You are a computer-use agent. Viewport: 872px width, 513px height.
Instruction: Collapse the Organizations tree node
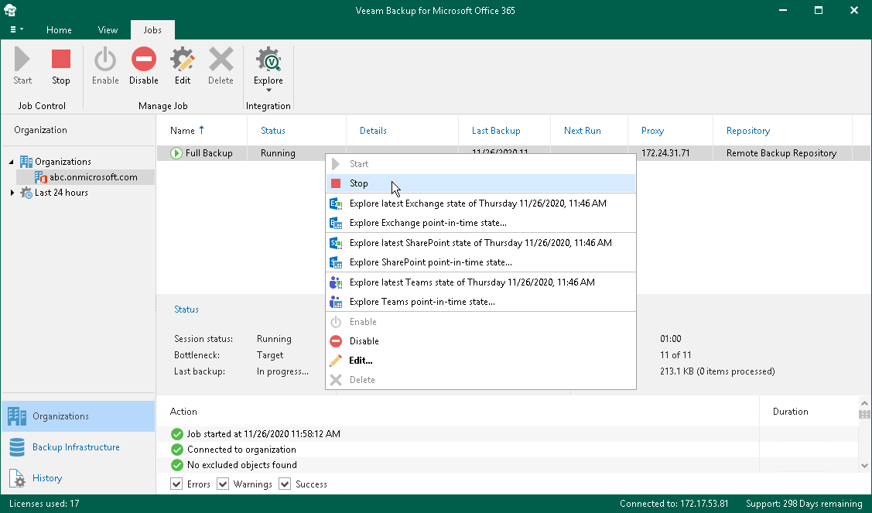point(12,162)
